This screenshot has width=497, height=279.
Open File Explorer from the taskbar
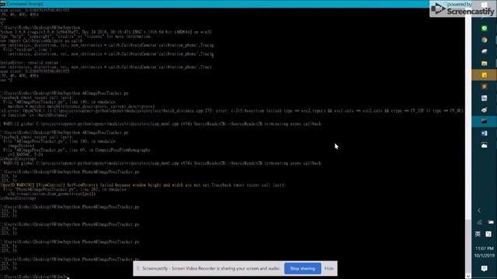click(x=484, y=64)
